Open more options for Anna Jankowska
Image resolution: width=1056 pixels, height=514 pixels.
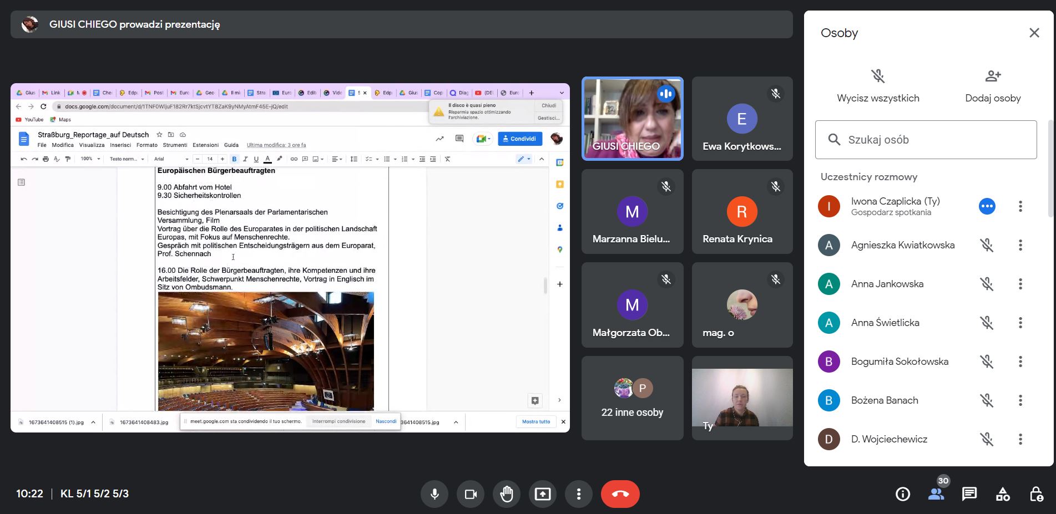coord(1020,284)
